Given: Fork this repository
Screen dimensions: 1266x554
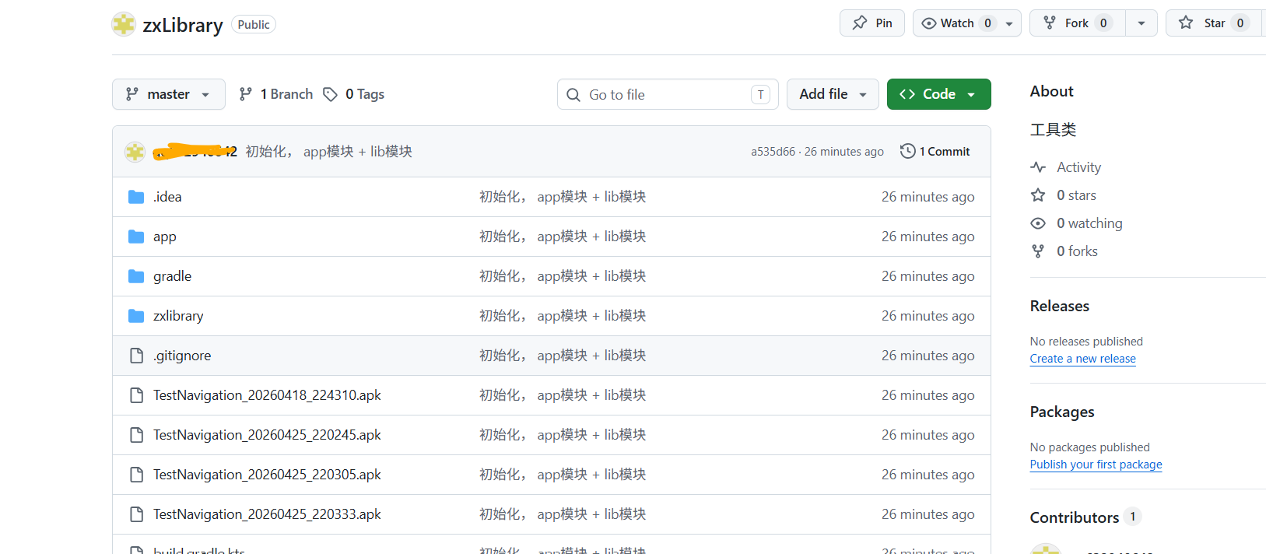Looking at the screenshot, I should tap(1078, 23).
